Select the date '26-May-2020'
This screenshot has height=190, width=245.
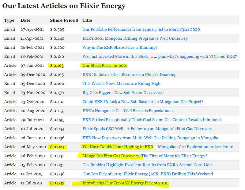click(33, 147)
